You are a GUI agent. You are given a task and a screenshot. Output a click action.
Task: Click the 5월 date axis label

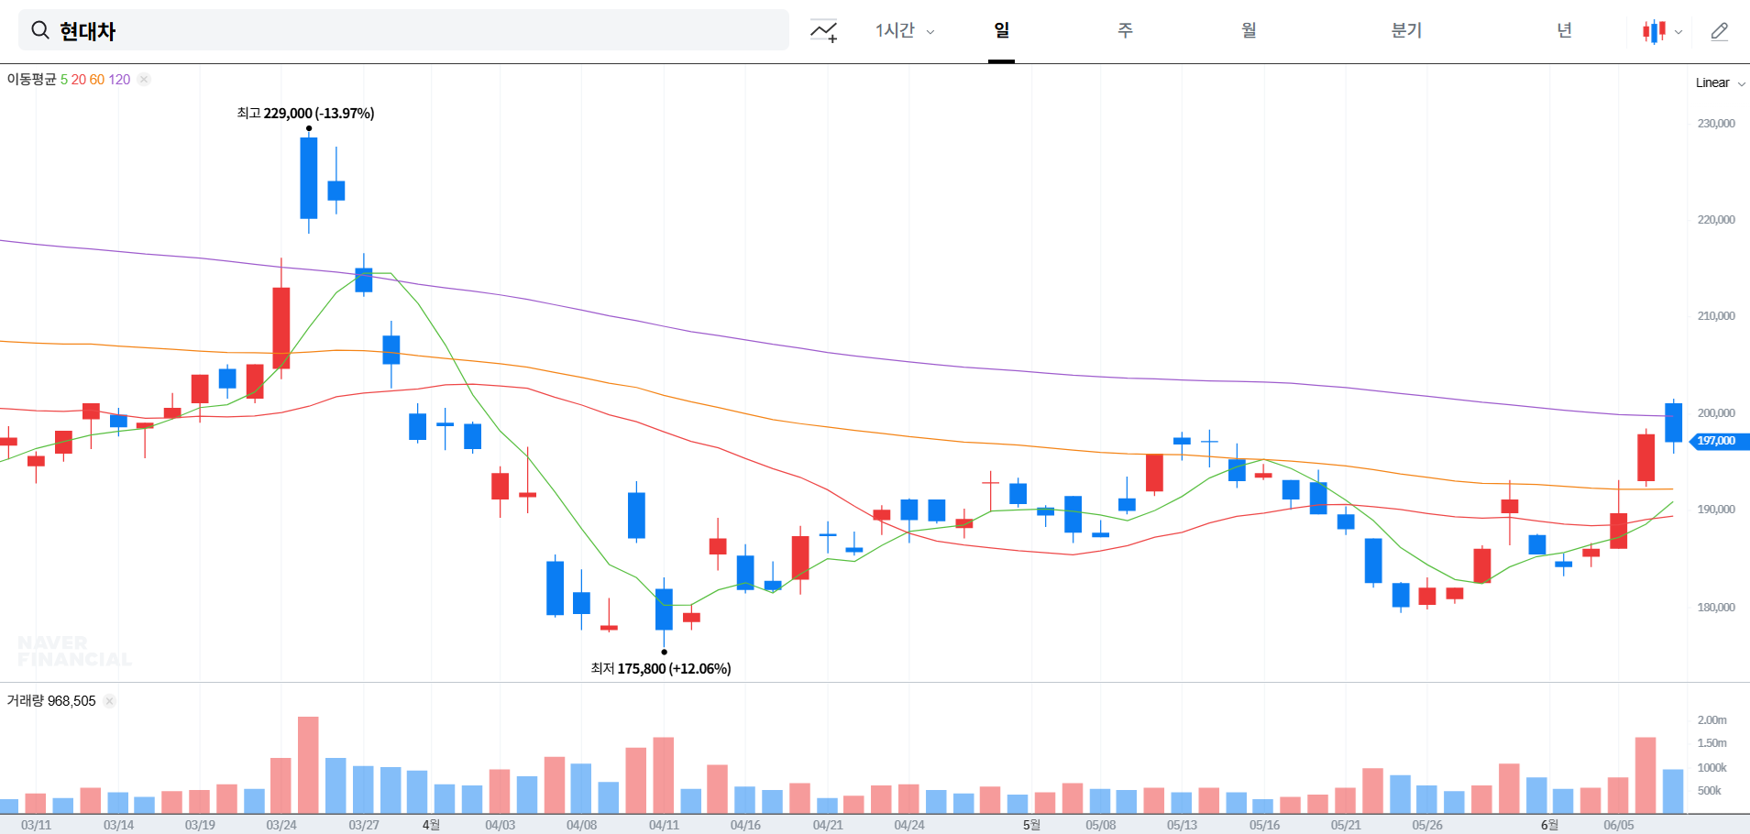[x=1031, y=825]
